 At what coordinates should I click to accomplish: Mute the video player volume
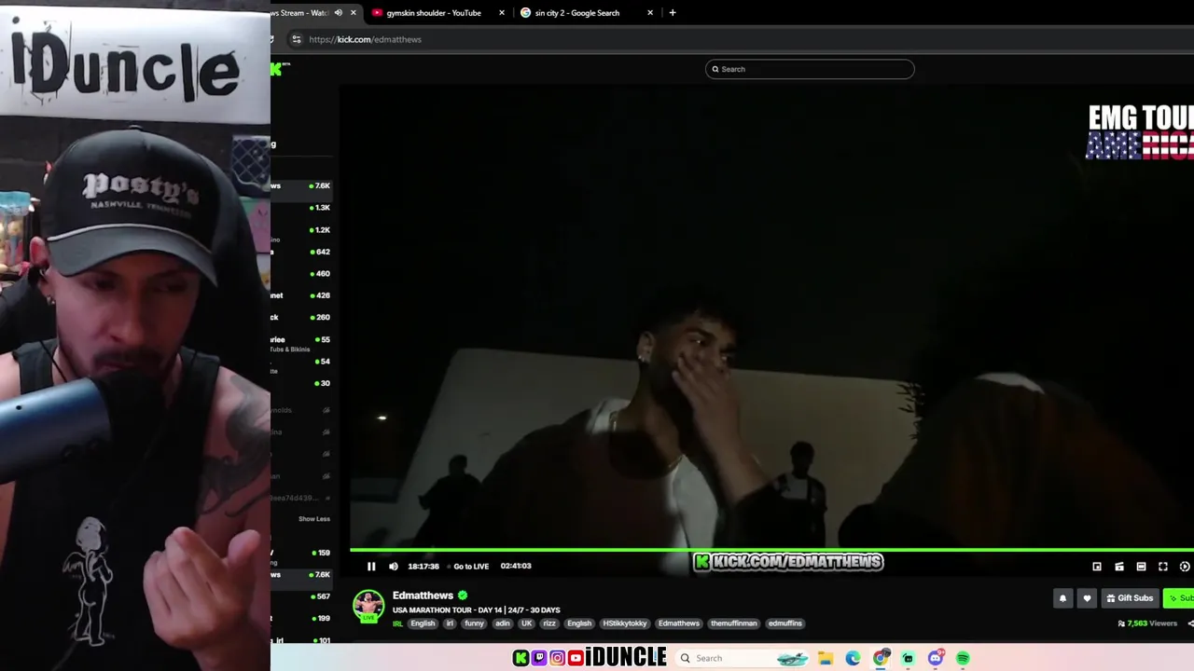pos(393,566)
